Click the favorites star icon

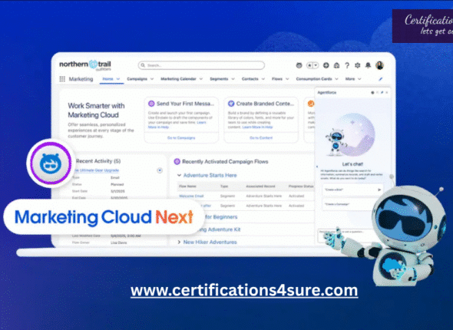309,65
